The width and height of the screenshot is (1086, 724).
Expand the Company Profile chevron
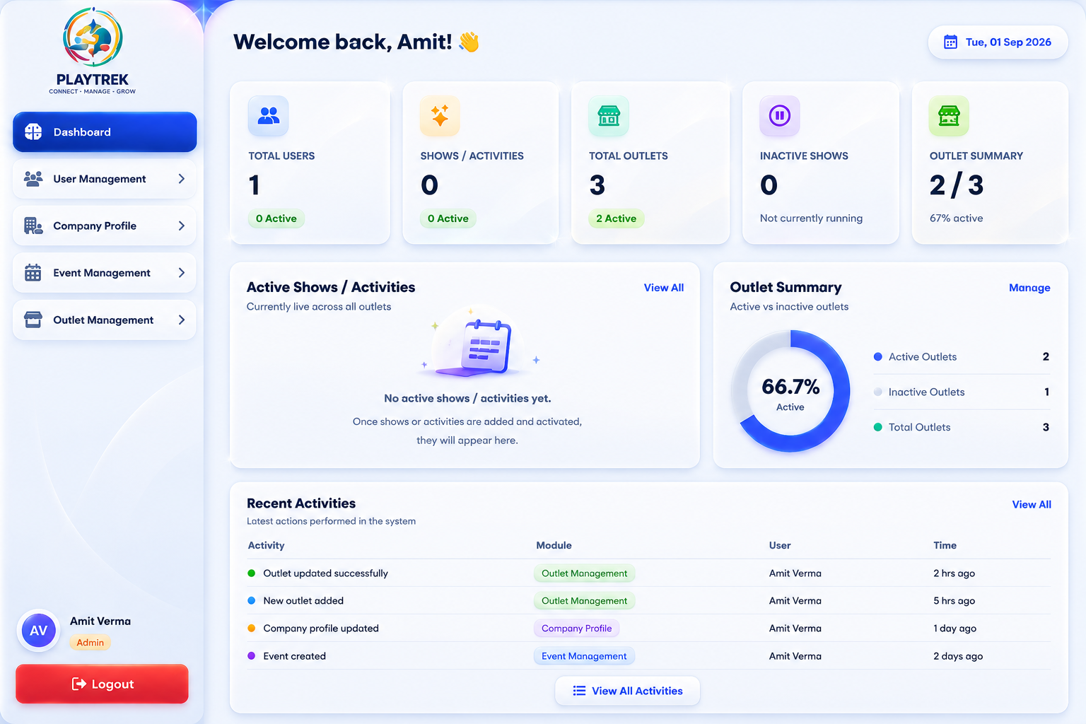click(x=182, y=226)
